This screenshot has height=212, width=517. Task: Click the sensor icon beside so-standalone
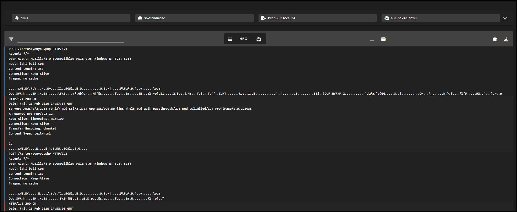(140, 18)
